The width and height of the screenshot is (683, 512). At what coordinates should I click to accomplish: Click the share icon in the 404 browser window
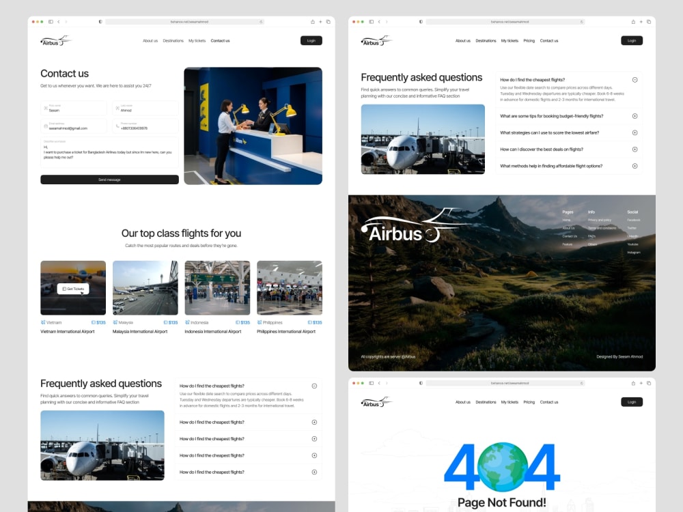tap(633, 383)
